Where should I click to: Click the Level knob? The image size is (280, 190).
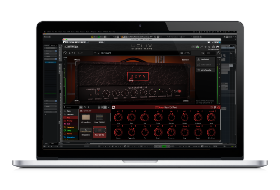tap(211, 118)
